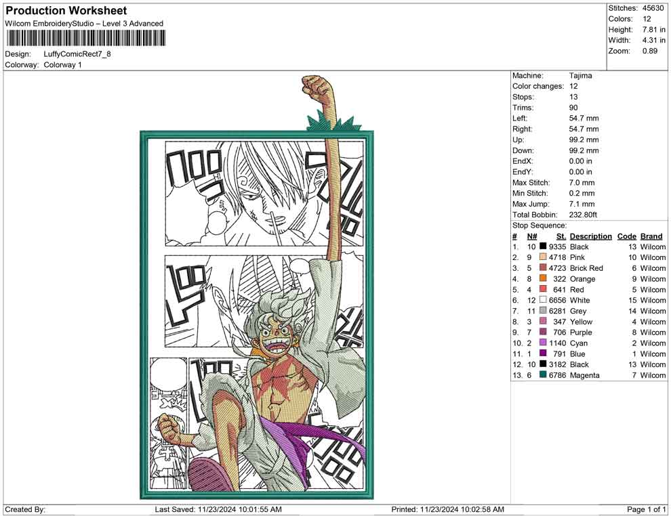Screen dimensions: 671x516
Task: Click the Production Worksheet title
Action: [x=66, y=11]
